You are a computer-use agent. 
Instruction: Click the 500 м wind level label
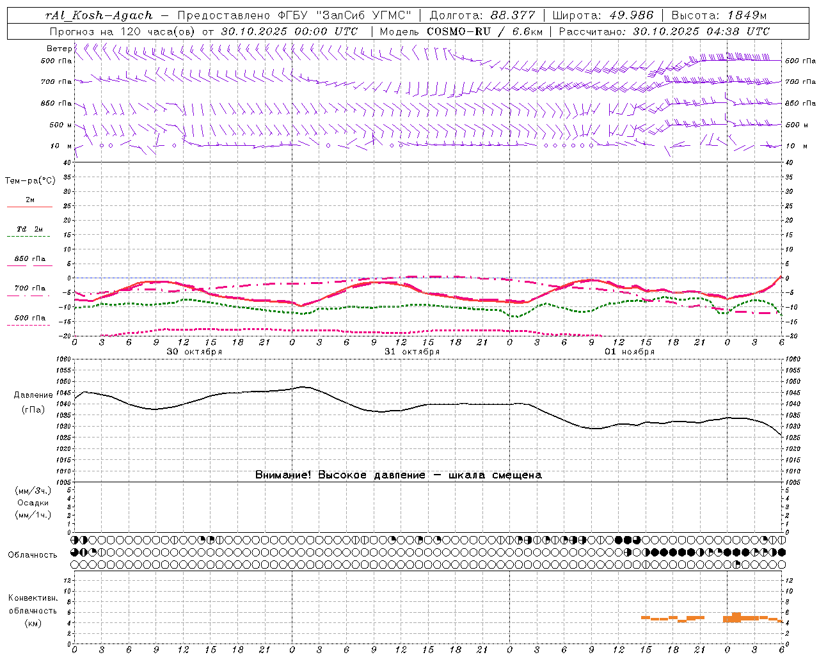[x=57, y=125]
